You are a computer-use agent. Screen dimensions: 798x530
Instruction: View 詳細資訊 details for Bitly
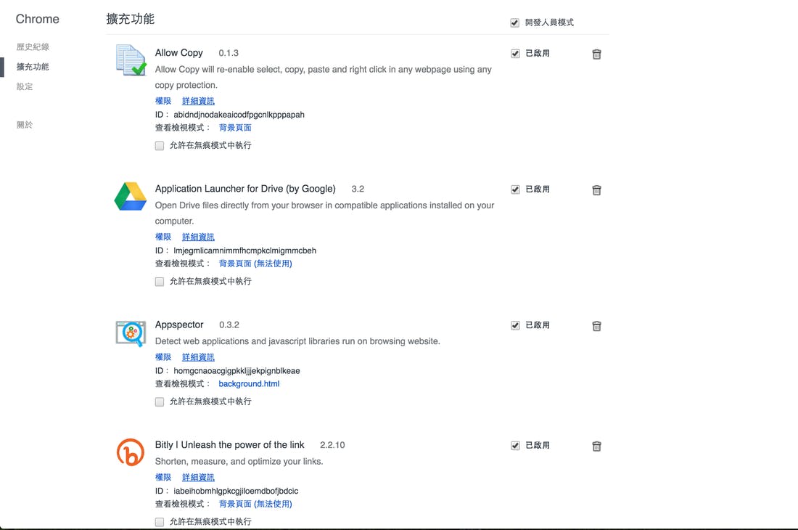tap(198, 478)
